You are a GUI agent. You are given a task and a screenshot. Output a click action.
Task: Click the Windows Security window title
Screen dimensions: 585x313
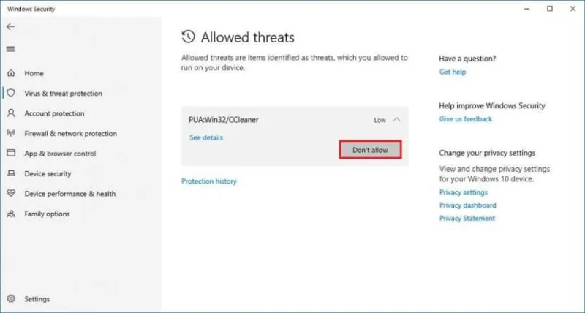[x=31, y=9]
